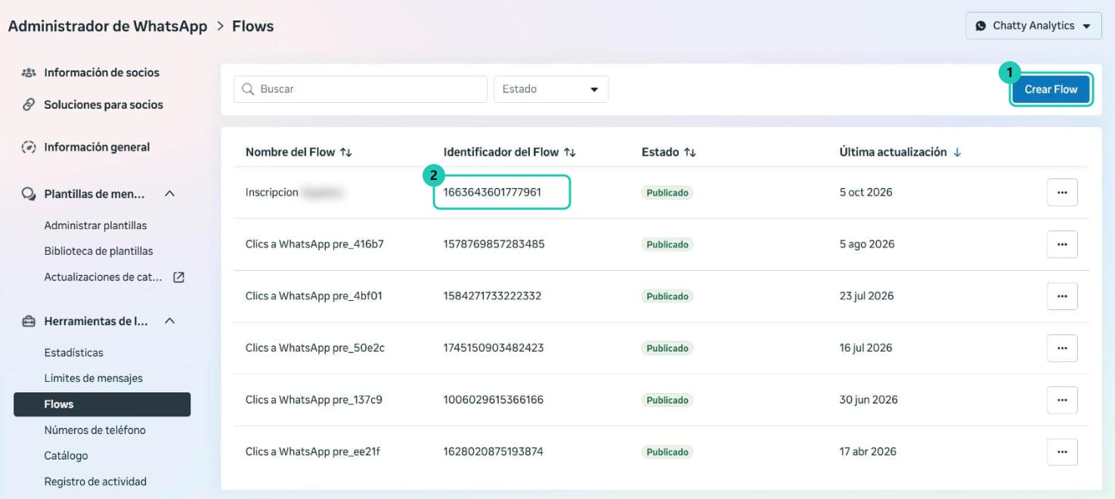
Task: Open Registro de actividad
Action: click(x=95, y=482)
